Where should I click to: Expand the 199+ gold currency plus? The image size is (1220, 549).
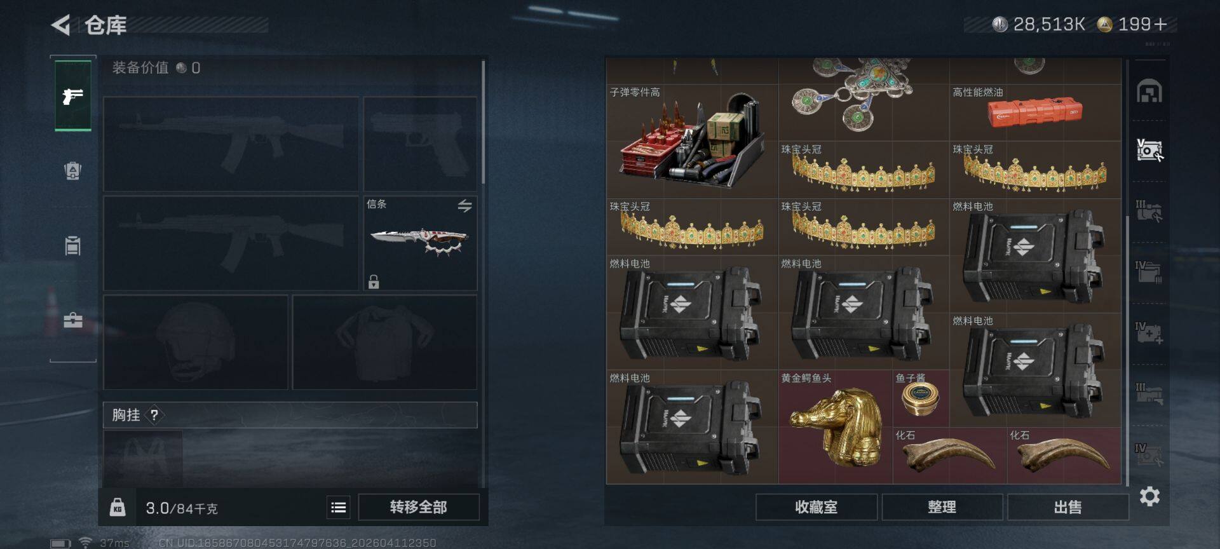tap(1160, 24)
